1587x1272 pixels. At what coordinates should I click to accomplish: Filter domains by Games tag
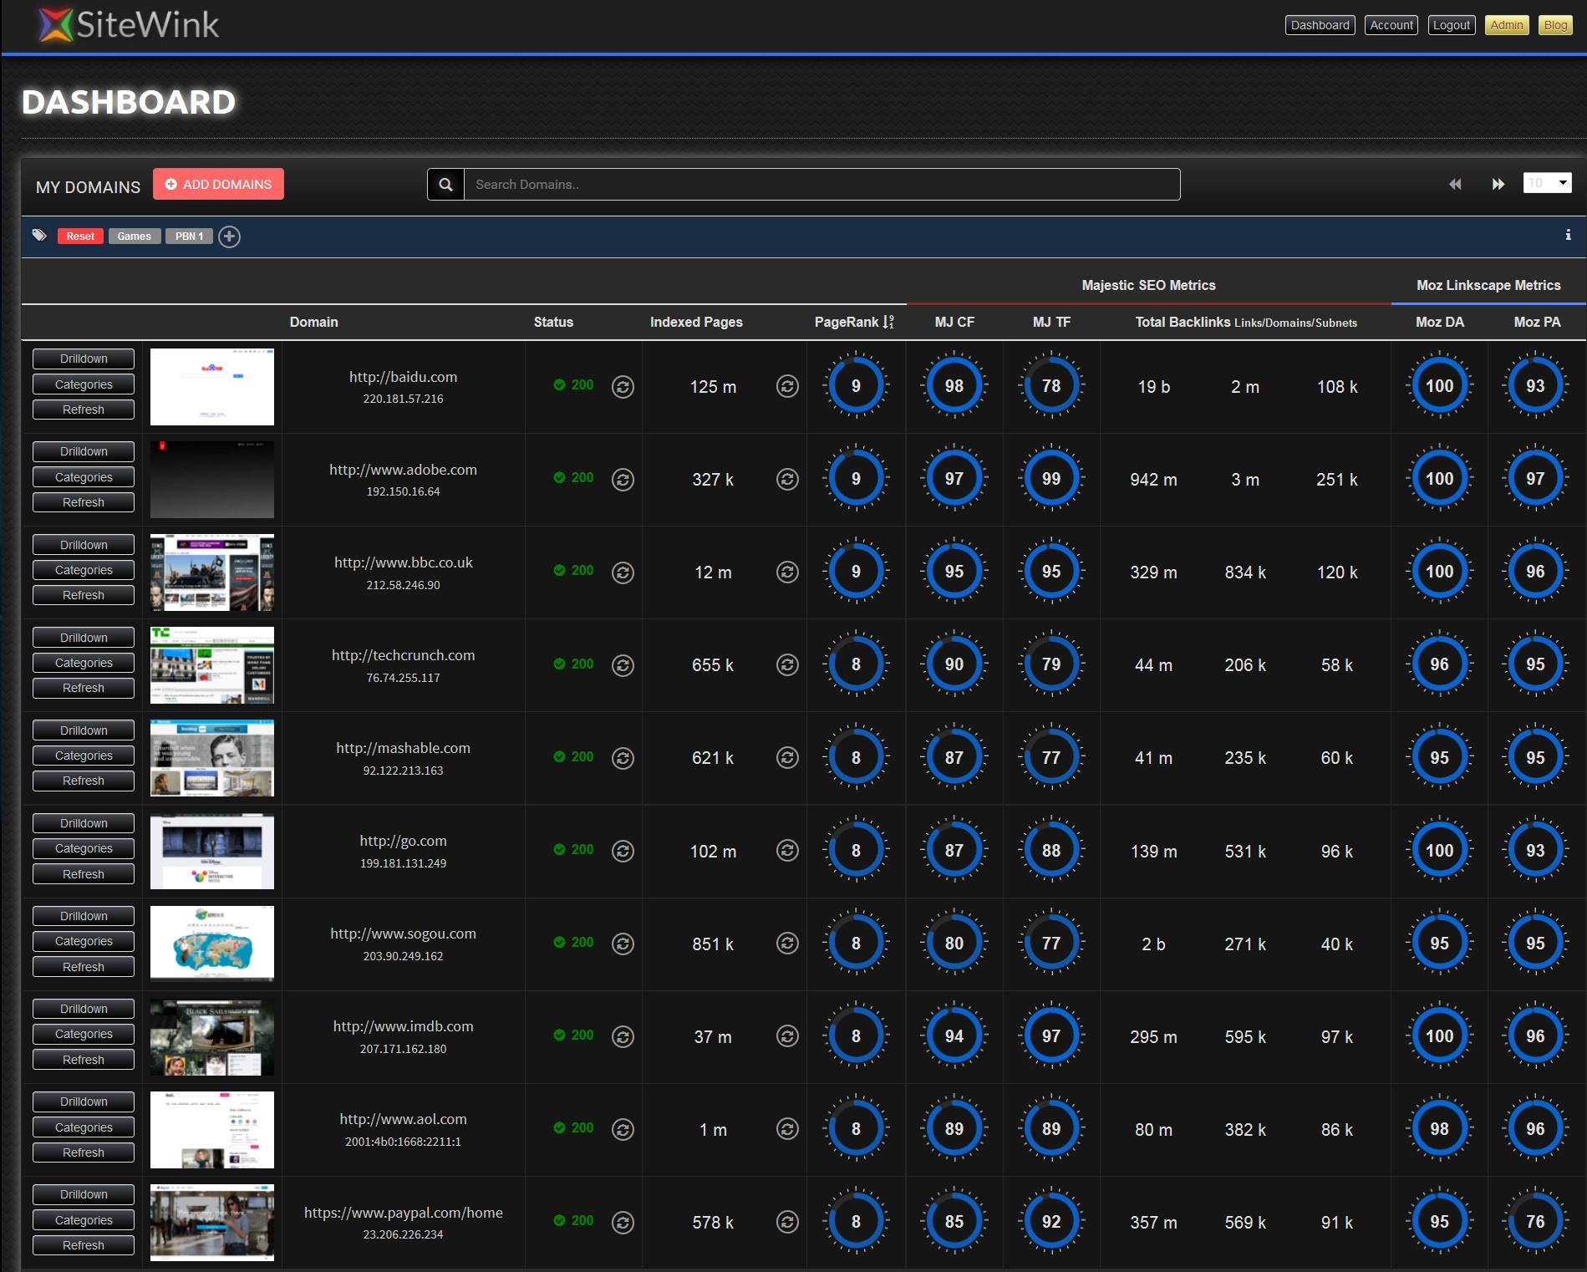coord(134,237)
